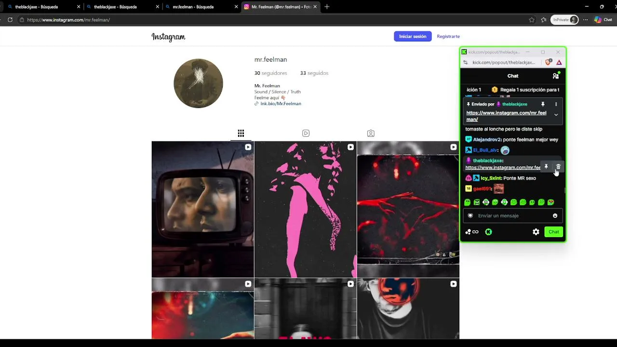Close the 'mr.feelman - Búsqueda' tab
Image resolution: width=617 pixels, height=347 pixels.
(x=236, y=7)
